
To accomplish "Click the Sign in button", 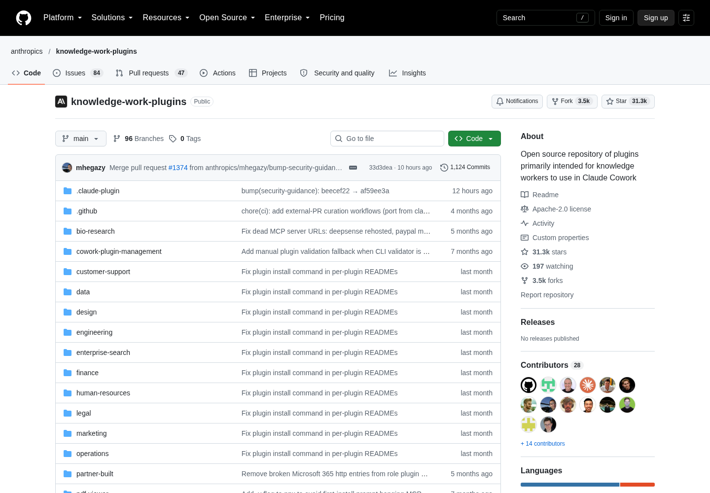I will (616, 18).
